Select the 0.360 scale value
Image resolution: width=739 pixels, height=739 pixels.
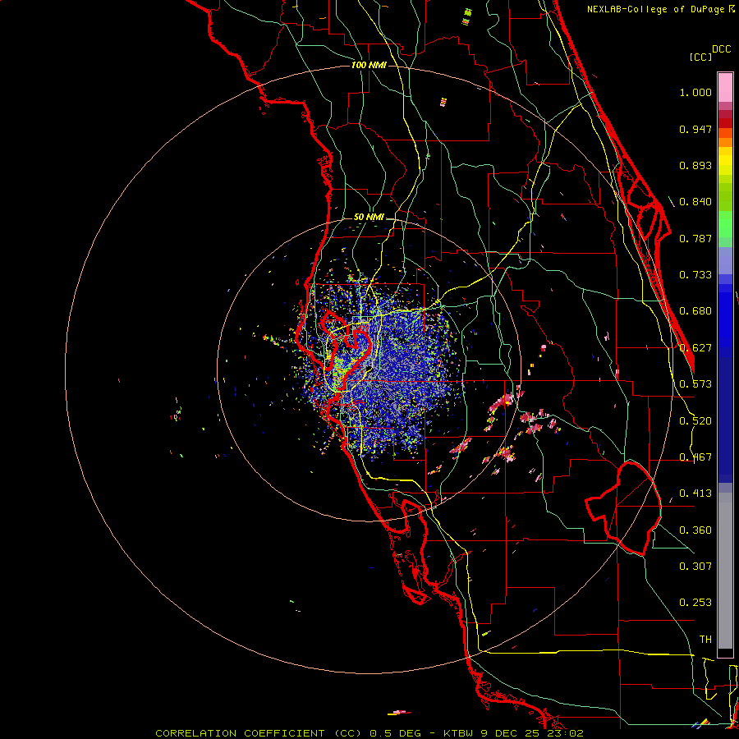pyautogui.click(x=695, y=530)
